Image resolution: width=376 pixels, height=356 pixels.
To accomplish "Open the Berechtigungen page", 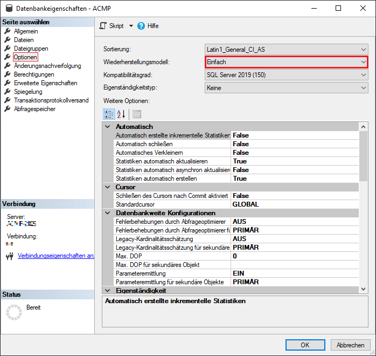I will [x=34, y=74].
